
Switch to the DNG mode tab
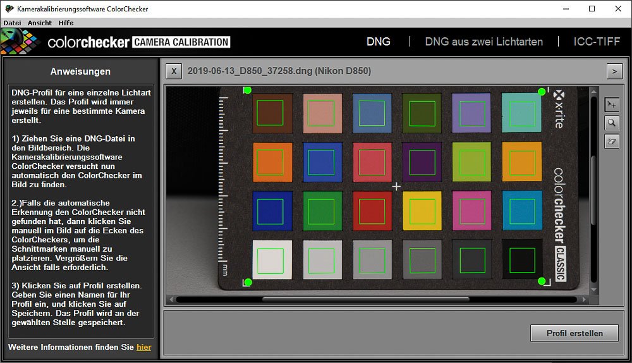coord(378,42)
